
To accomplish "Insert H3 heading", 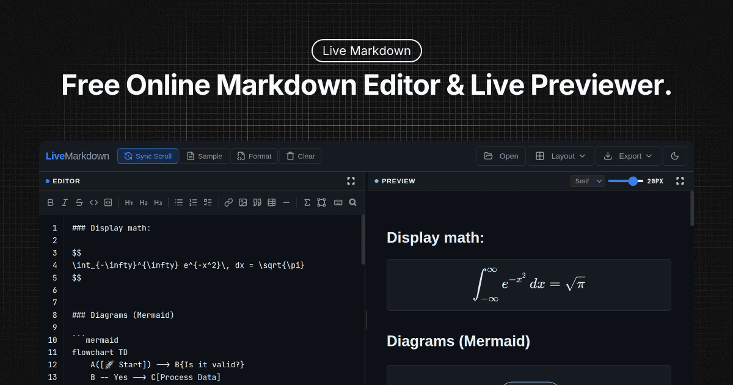I will [x=158, y=202].
